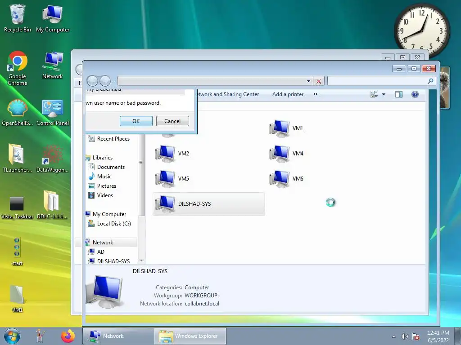Click the sidebar scroll down arrow

click(141, 261)
